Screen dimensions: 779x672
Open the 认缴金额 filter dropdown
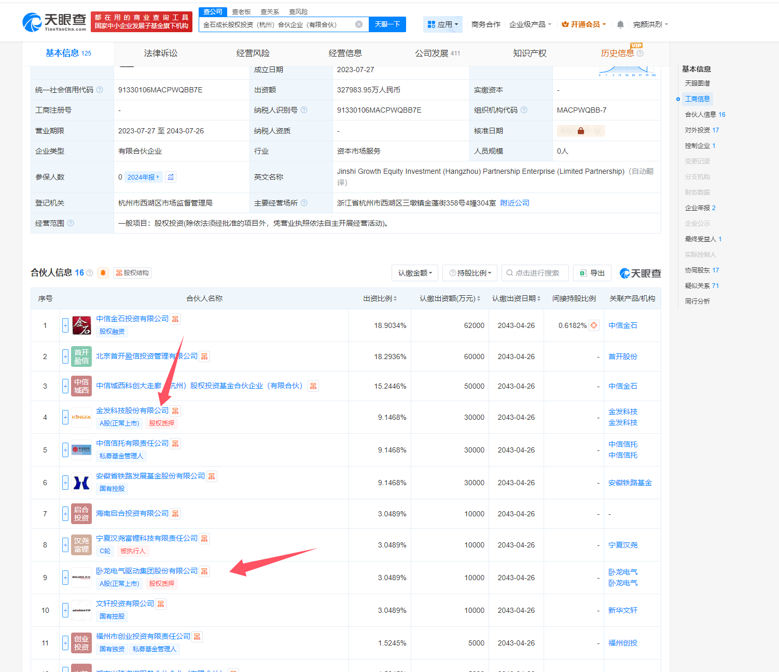415,273
